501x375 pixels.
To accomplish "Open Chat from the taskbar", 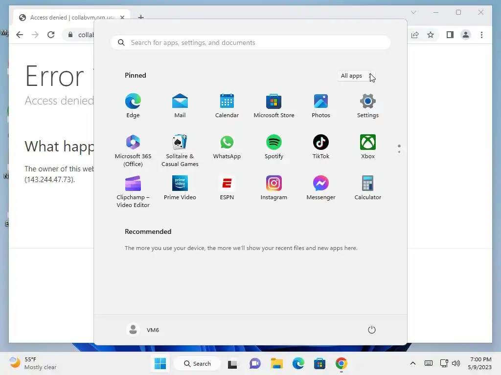I will [255, 363].
